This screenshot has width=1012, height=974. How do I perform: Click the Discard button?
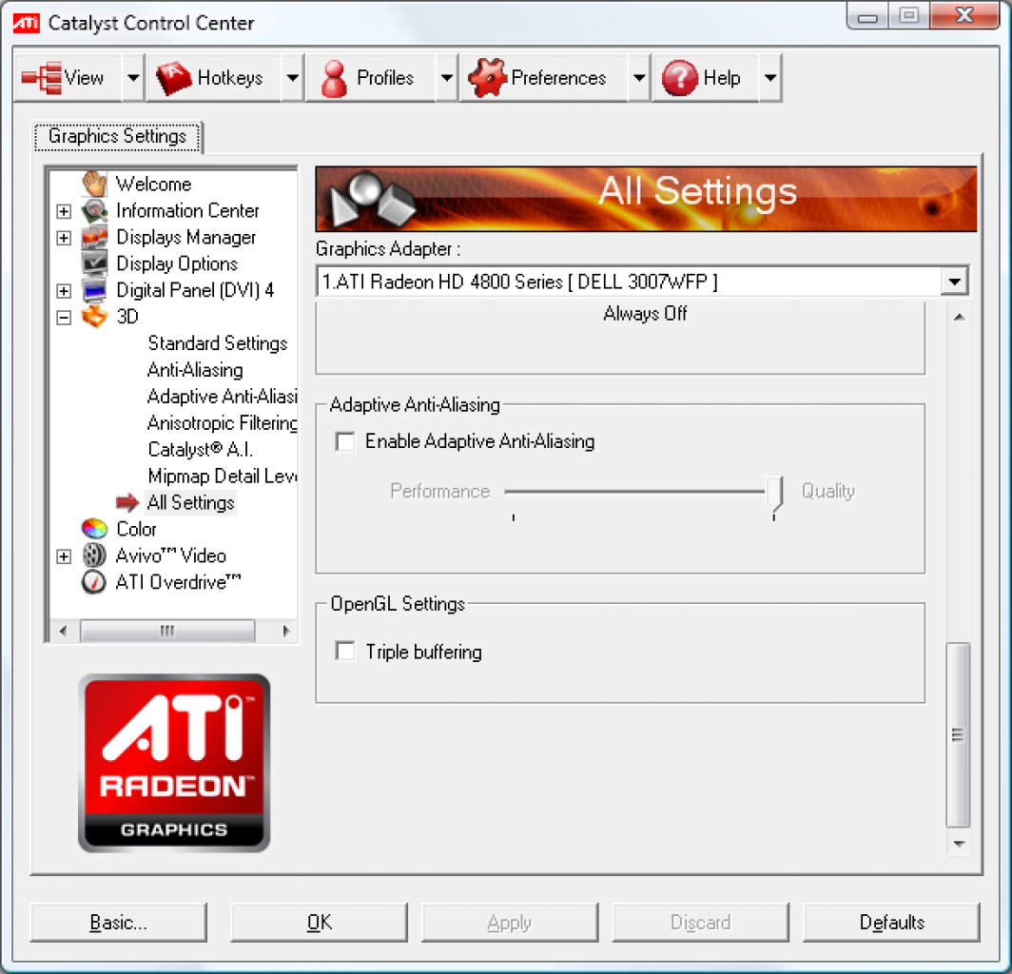(700, 923)
